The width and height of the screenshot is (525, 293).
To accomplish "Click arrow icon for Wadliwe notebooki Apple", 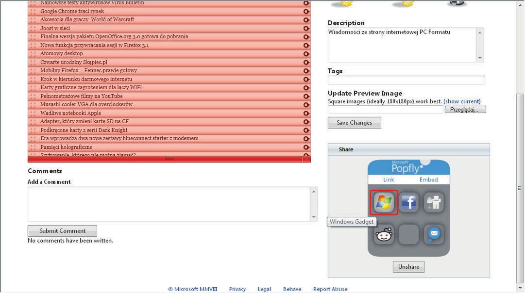I will point(306,114).
